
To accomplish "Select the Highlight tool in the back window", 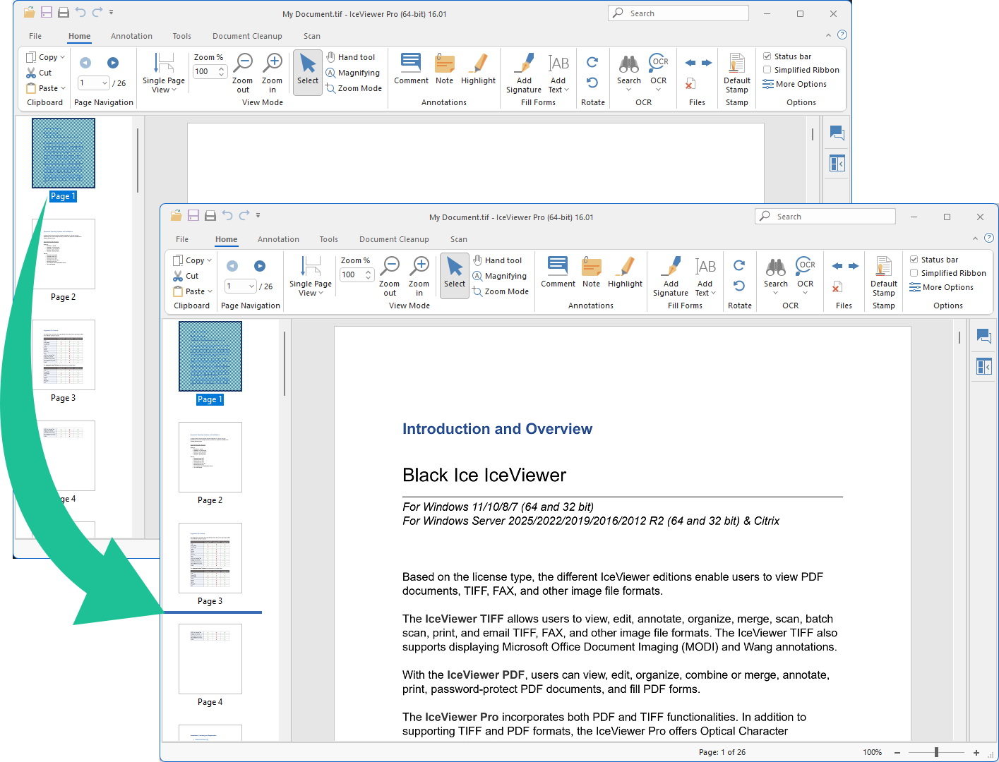I will pyautogui.click(x=478, y=69).
